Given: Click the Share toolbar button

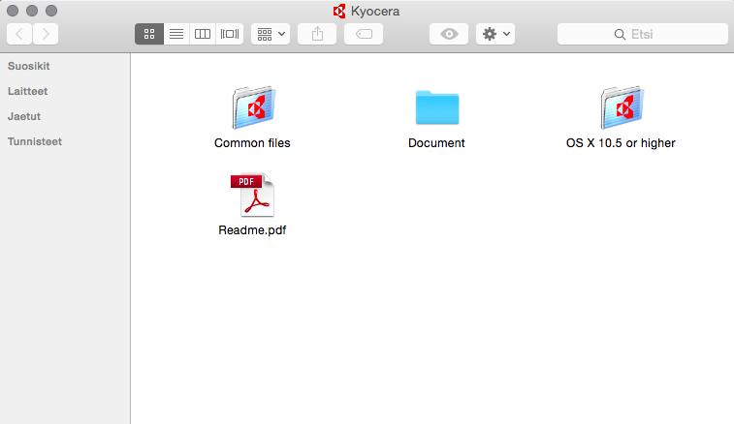Looking at the screenshot, I should 317,34.
